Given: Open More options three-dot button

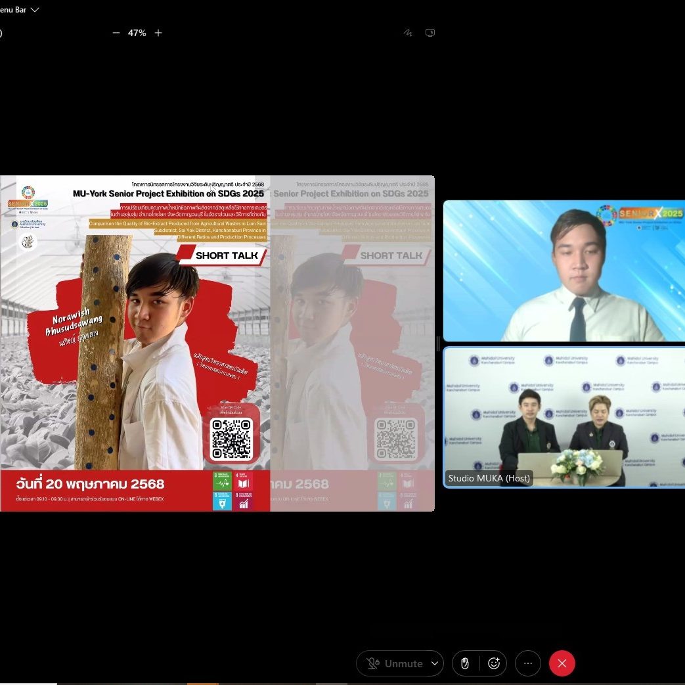Looking at the screenshot, I should [528, 663].
